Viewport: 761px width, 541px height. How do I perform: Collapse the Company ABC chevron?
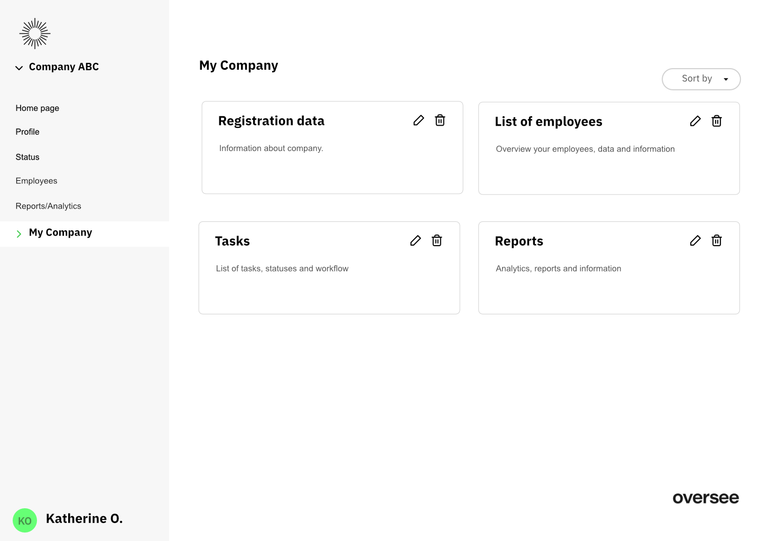pyautogui.click(x=19, y=68)
